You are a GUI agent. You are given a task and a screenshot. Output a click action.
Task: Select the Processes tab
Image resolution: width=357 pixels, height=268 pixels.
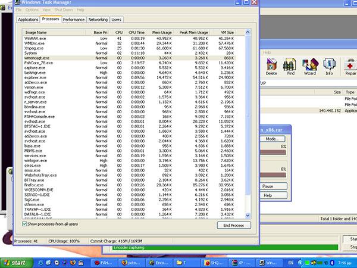point(51,19)
